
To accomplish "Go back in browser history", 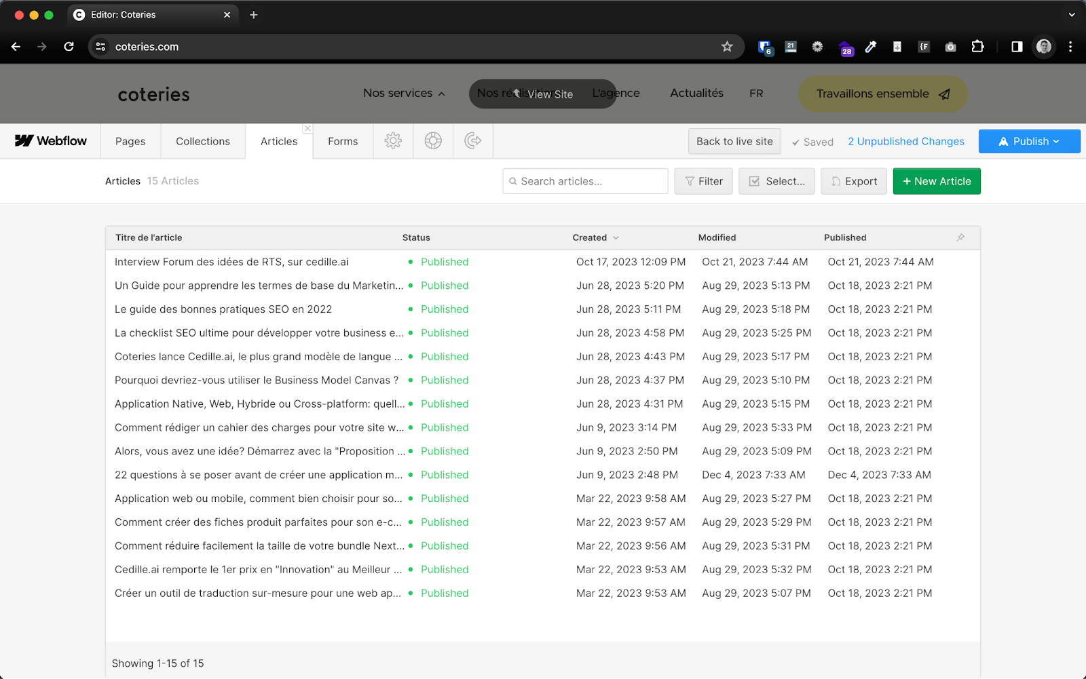I will [16, 47].
